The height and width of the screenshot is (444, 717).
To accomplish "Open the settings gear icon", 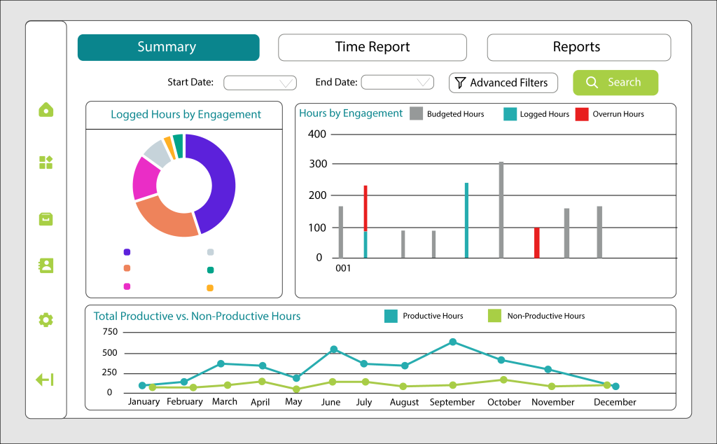I will 46,319.
